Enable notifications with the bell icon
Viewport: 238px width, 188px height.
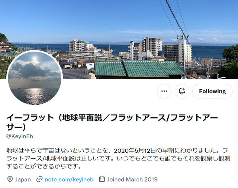tap(182, 91)
